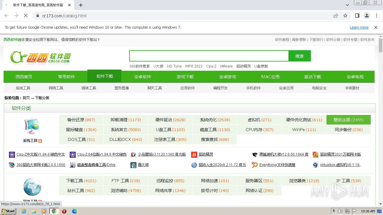383x215 pixels.
Task: Click the 黑鲨装机大师 icon
Action: pos(255,155)
